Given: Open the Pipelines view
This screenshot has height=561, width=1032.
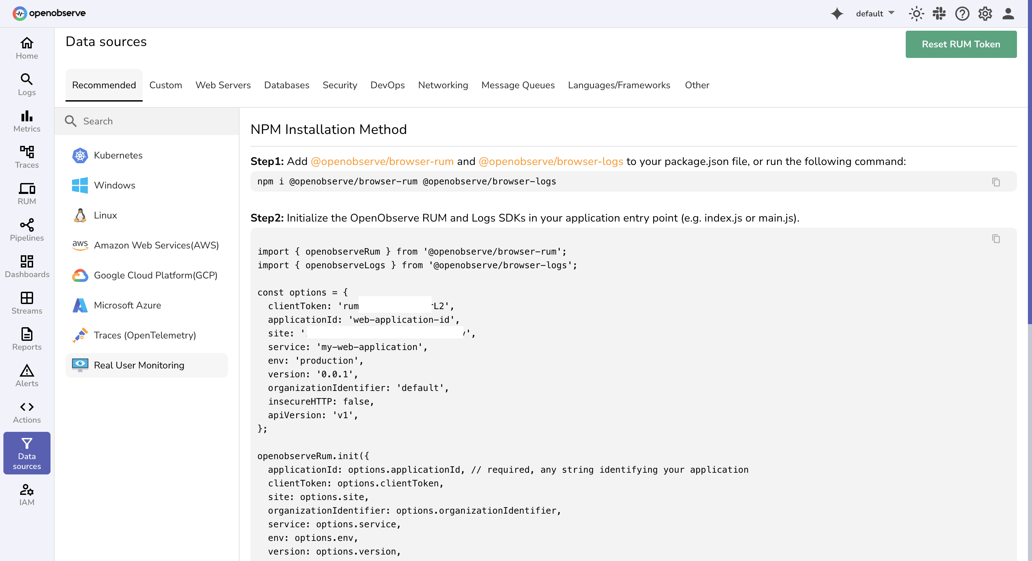Looking at the screenshot, I should (26, 230).
